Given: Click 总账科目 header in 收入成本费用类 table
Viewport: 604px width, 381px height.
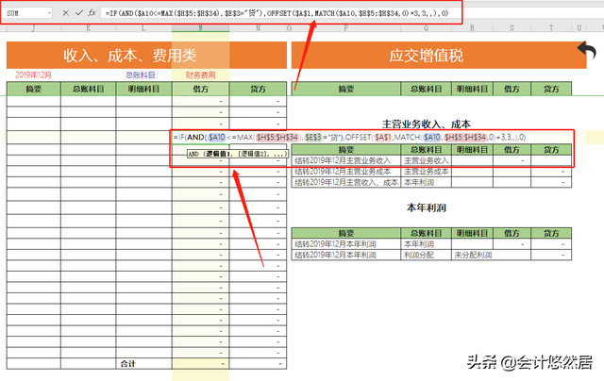Looking at the screenshot, I should click(x=88, y=89).
